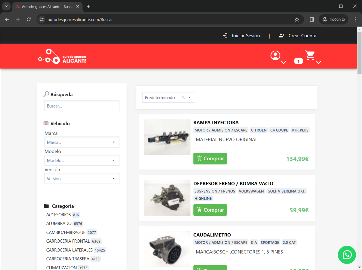Click the search magnifier icon beside Búsqueda

pyautogui.click(x=46, y=94)
